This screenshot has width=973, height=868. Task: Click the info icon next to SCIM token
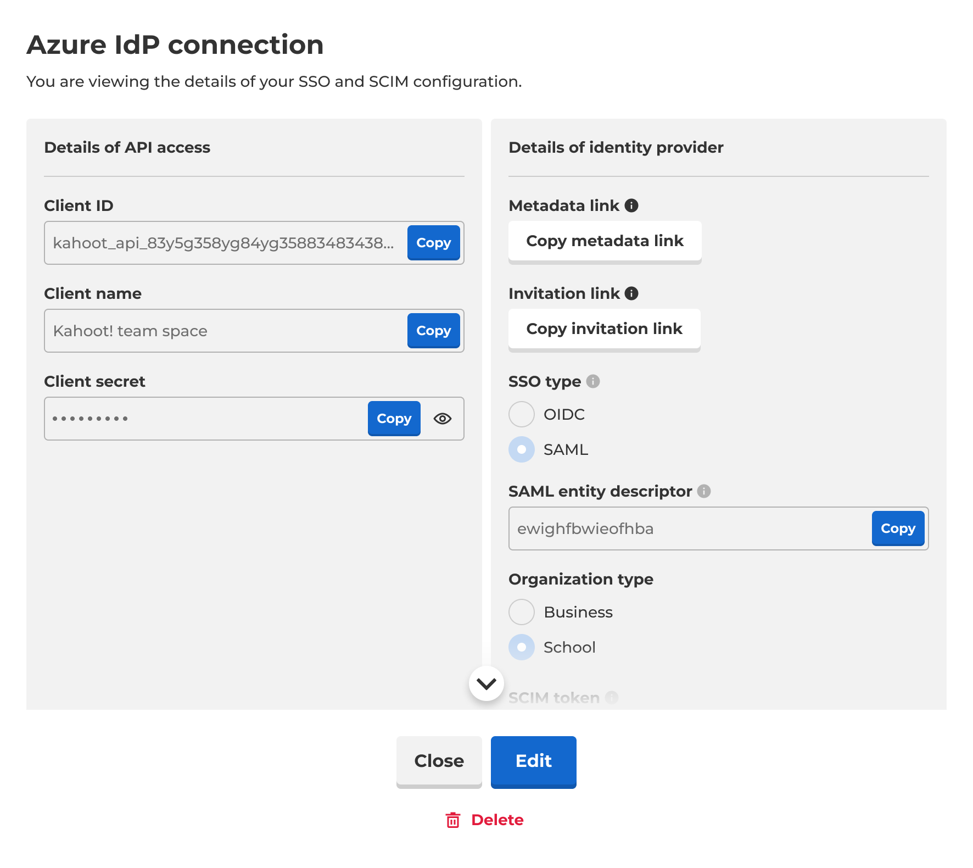(612, 697)
